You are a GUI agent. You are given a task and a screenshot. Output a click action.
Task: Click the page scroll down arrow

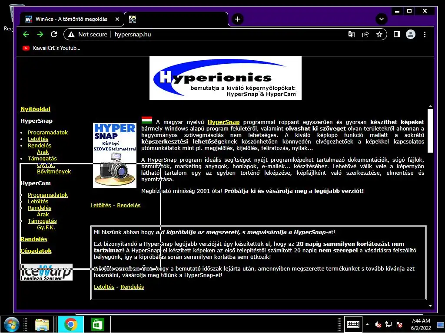tap(430, 306)
